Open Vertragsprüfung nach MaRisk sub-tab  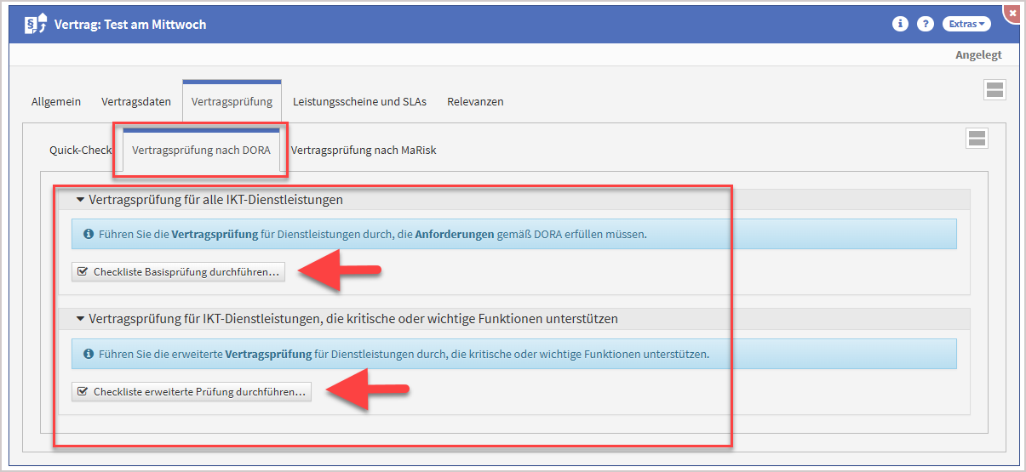364,150
